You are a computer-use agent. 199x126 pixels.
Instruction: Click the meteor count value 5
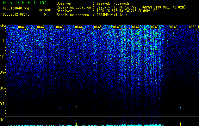pos(45,14)
